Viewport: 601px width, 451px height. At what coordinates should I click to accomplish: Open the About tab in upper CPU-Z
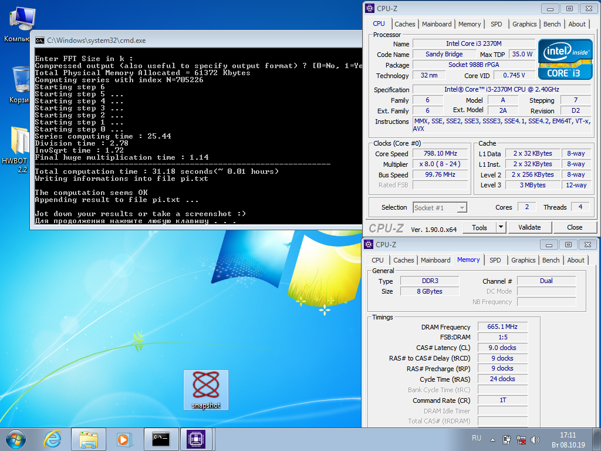coord(577,24)
